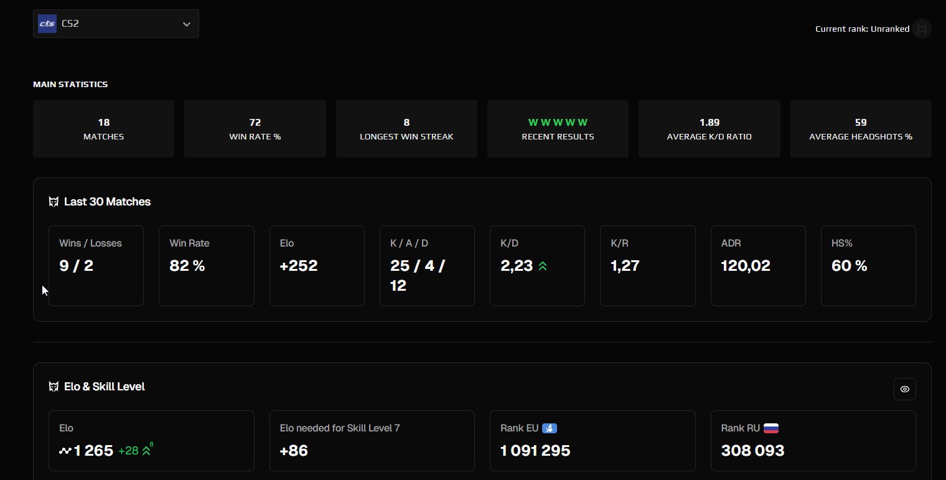Viewport: 946px width, 480px height.
Task: Click the Average K/D Ratio 1.89 card
Action: coord(709,129)
